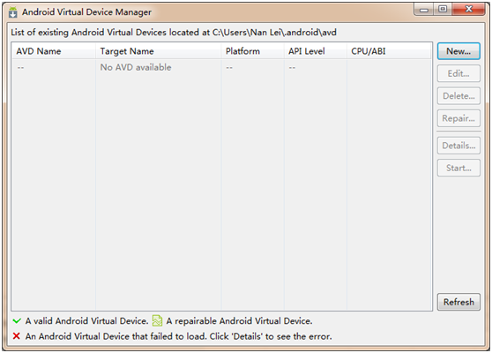This screenshot has width=492, height=353.
Task: Select the 'No AVD available' row
Action: [x=221, y=67]
